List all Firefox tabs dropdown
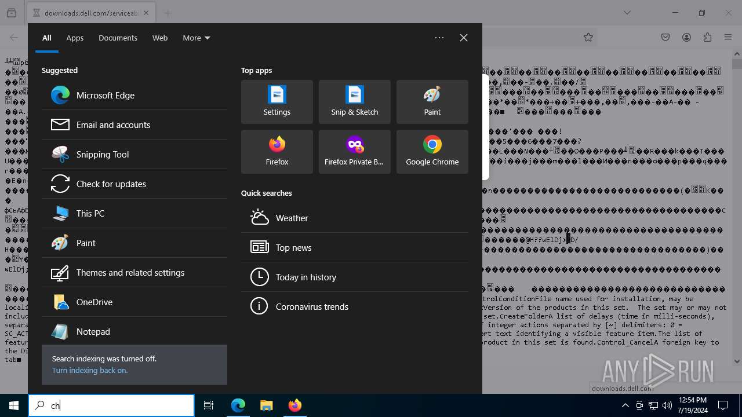 (x=627, y=13)
